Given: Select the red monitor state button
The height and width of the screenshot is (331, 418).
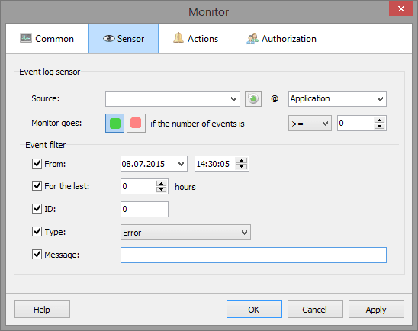Looking at the screenshot, I should [x=136, y=123].
